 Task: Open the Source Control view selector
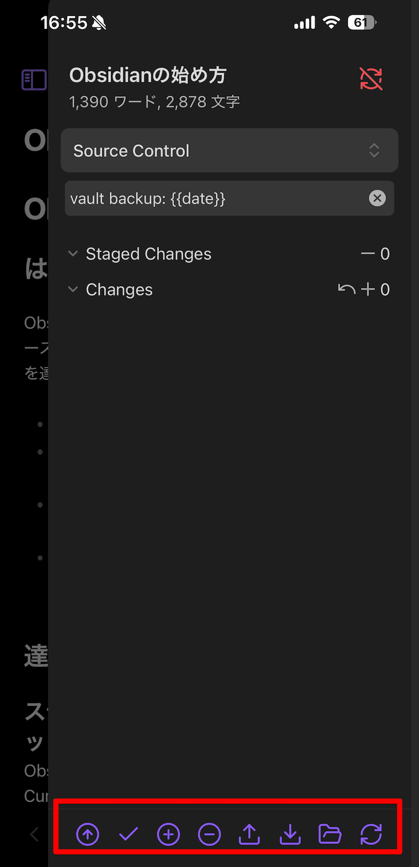[x=229, y=150]
